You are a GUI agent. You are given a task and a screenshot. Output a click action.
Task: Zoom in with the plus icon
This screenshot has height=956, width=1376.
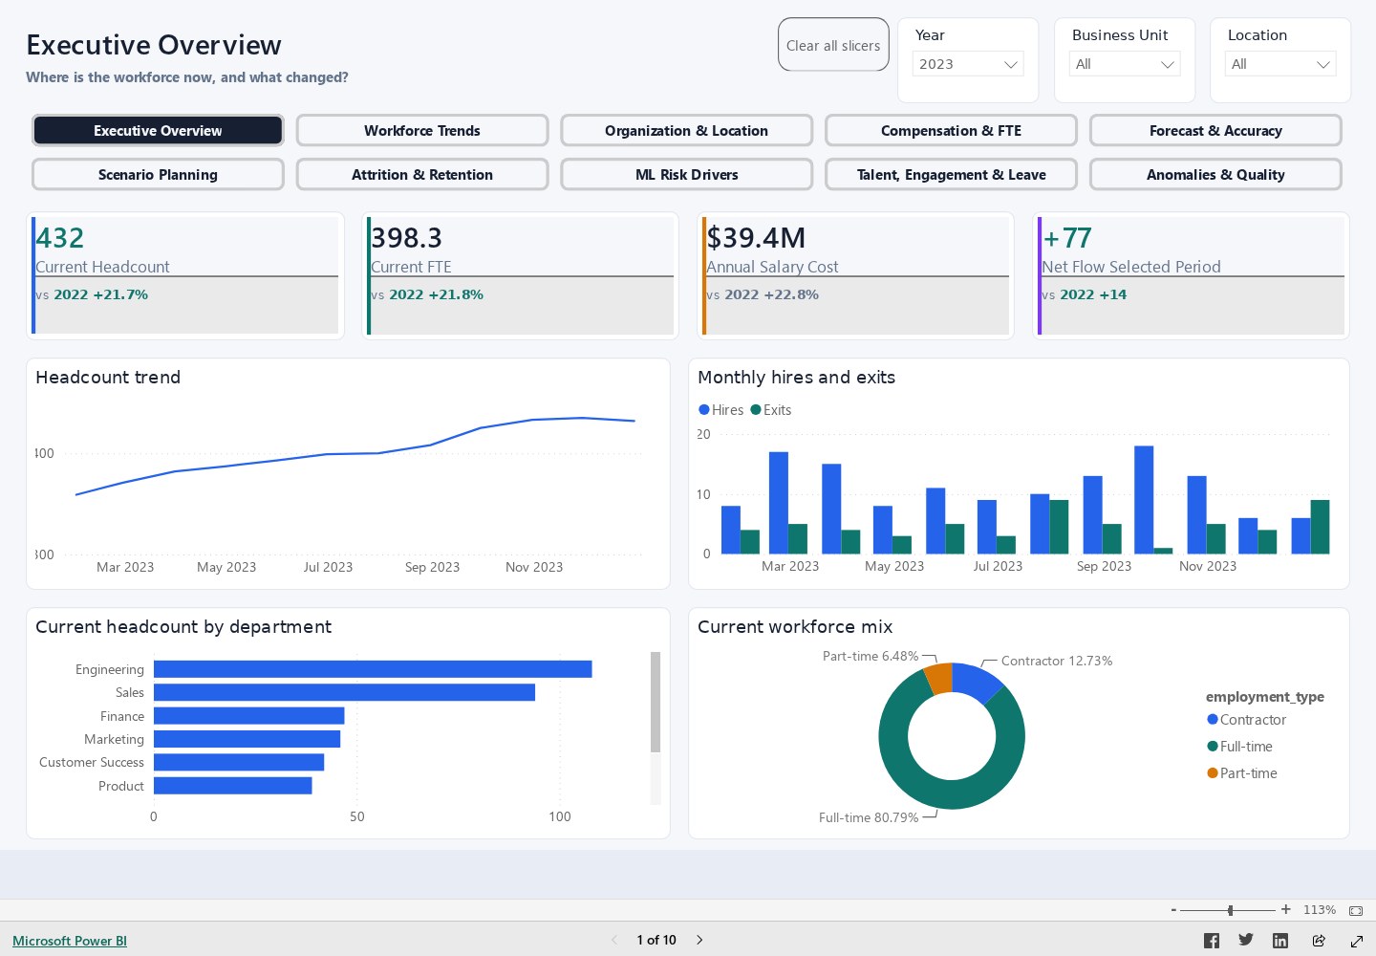(1286, 910)
